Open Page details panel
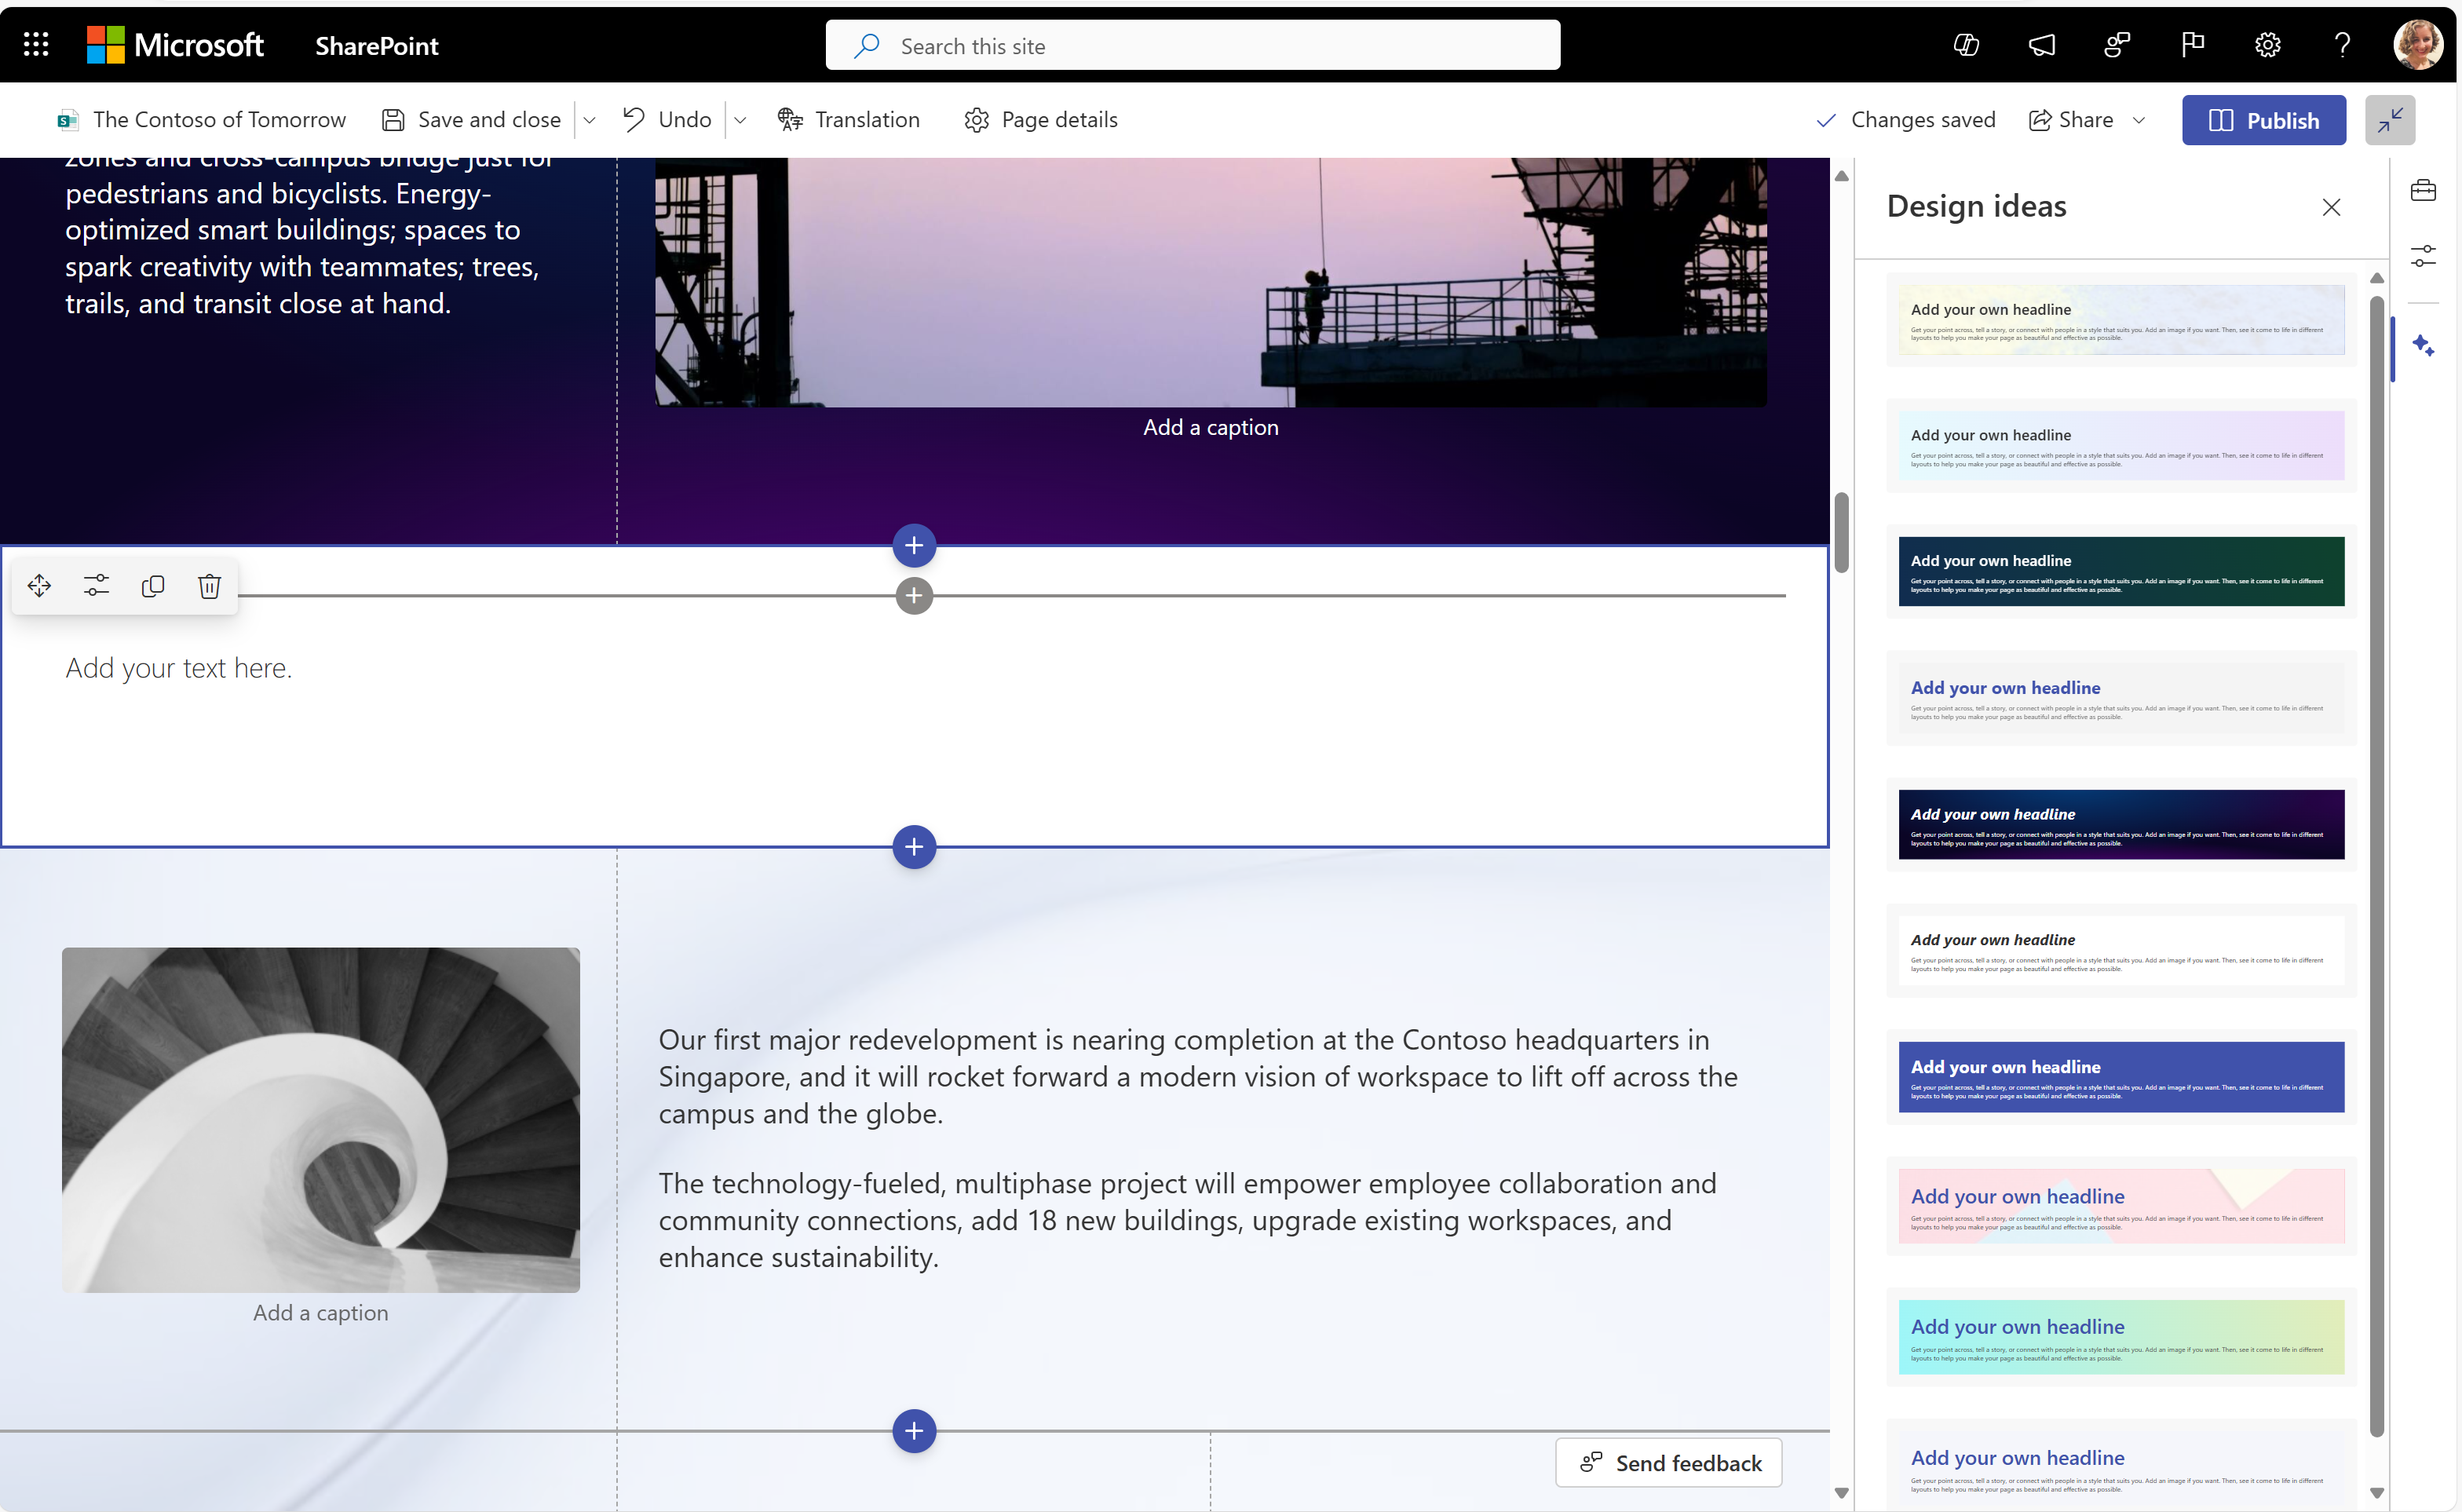Screen dimensions: 2462x1512 (1039, 118)
